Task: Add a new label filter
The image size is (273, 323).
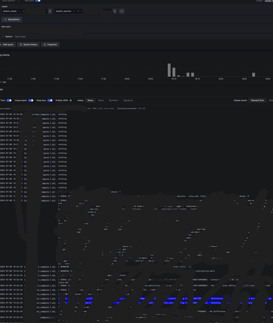Action: point(122,11)
